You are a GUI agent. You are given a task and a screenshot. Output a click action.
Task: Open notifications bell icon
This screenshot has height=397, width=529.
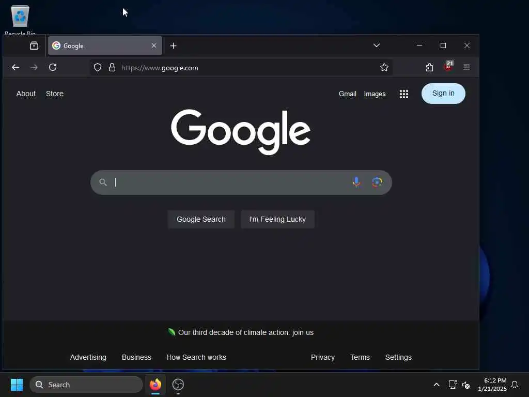pos(515,385)
